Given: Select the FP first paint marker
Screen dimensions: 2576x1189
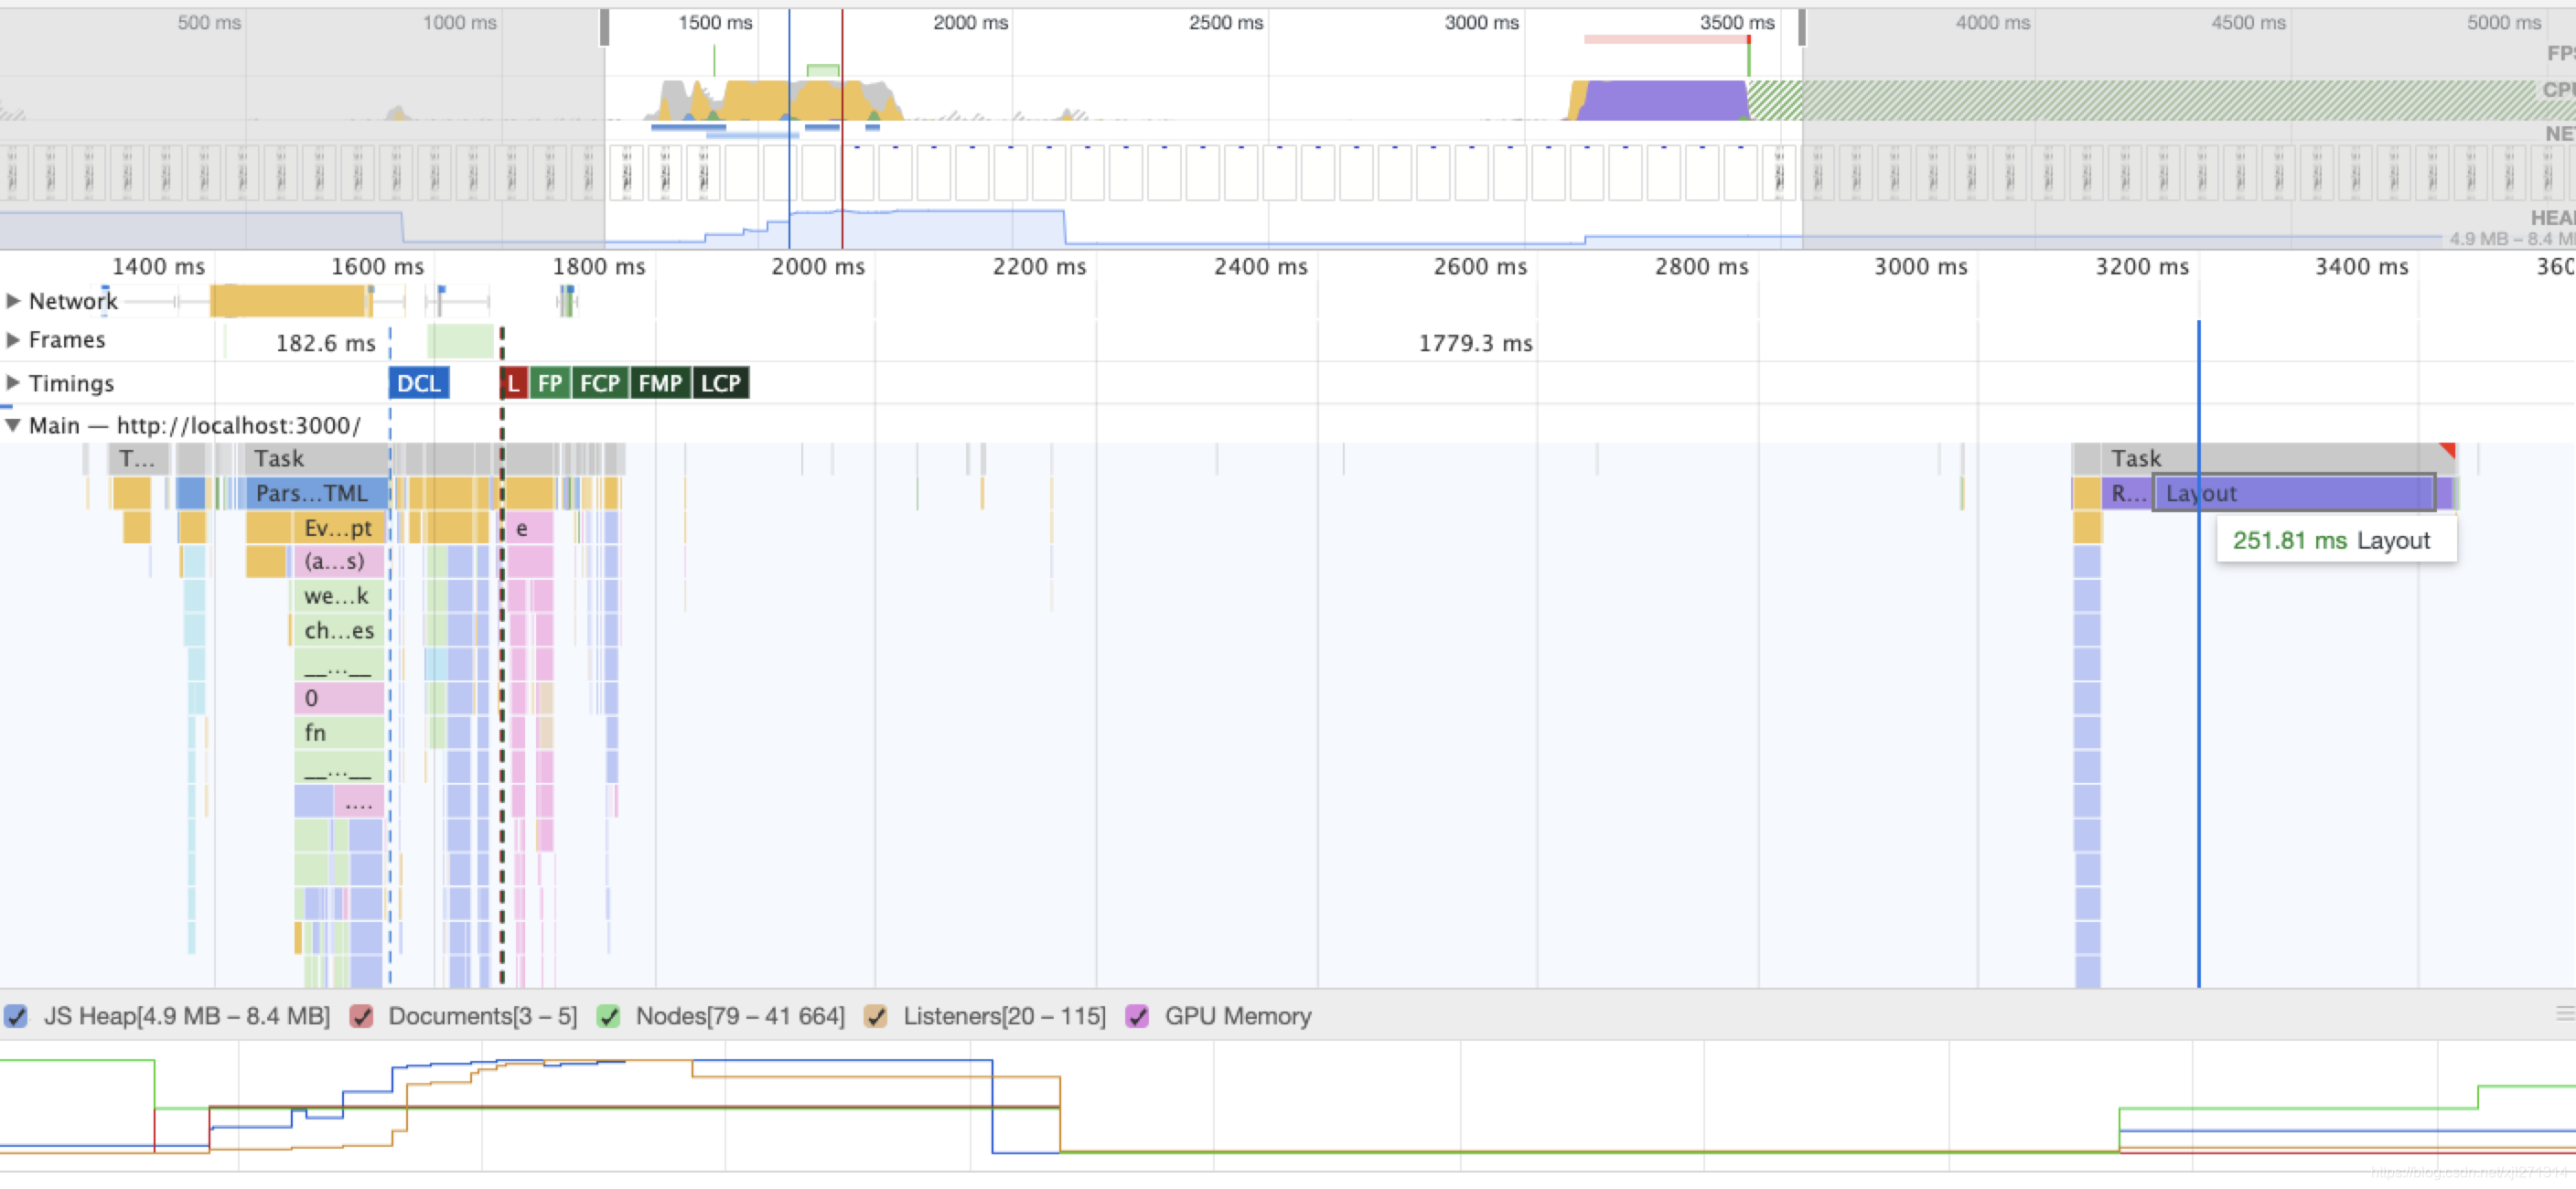Looking at the screenshot, I should (x=549, y=383).
